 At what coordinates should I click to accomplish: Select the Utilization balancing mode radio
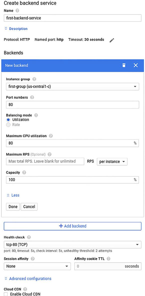8,120
